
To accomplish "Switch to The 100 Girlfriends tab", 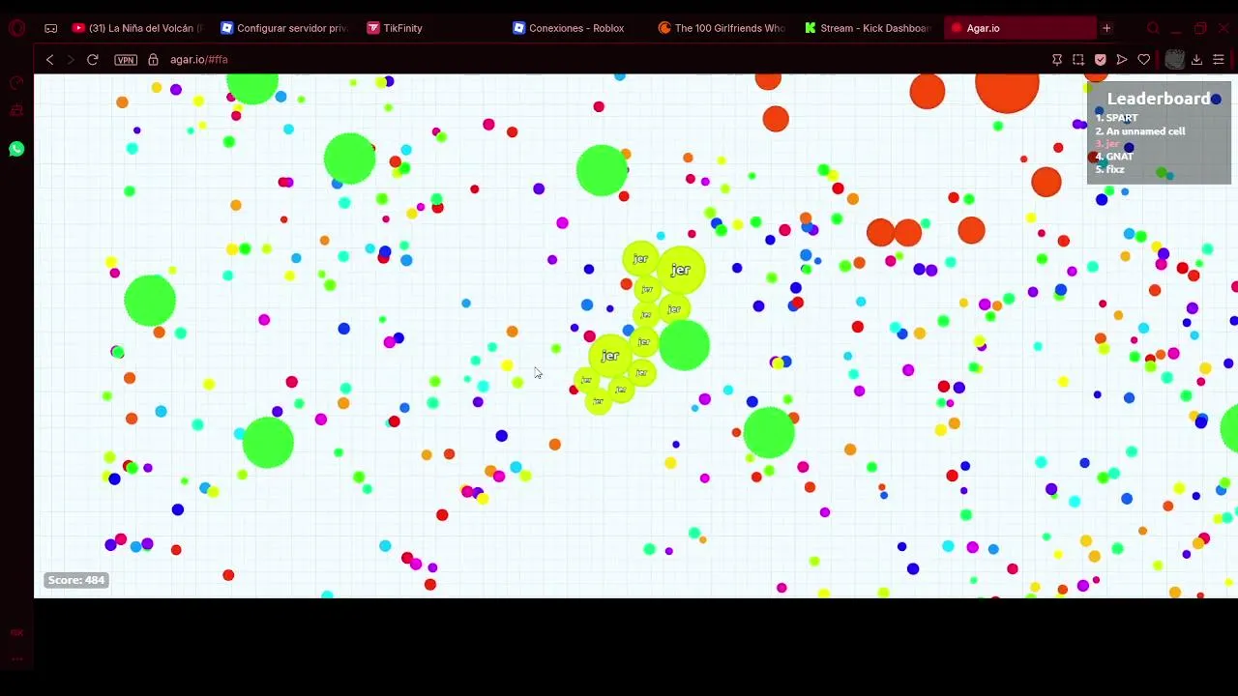I will [722, 28].
